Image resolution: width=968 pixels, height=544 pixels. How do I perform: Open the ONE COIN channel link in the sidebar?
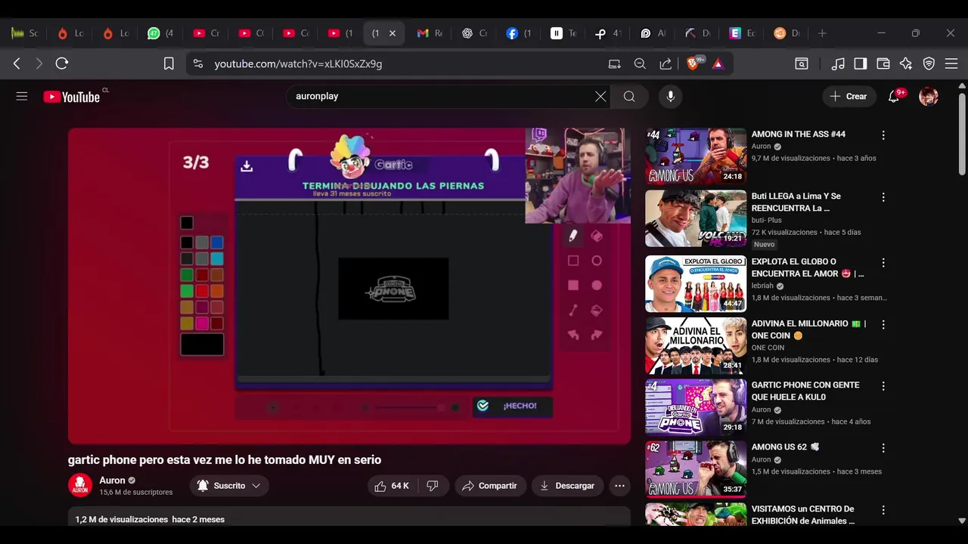coord(769,348)
